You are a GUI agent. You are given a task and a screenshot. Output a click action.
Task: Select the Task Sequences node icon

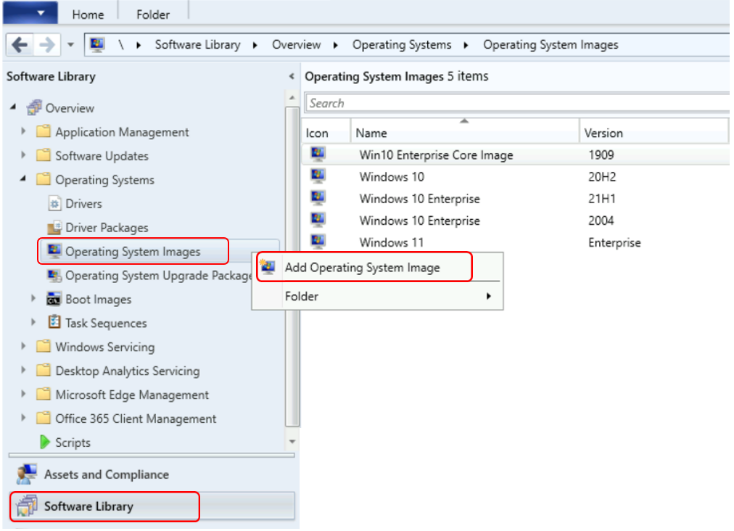coord(54,322)
